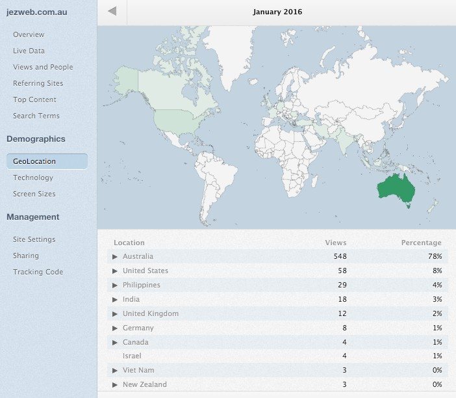Open Screen Sizes report
The height and width of the screenshot is (398, 456).
pos(34,194)
